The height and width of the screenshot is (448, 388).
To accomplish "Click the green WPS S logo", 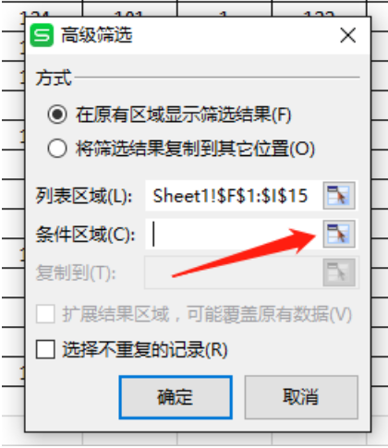I will (x=42, y=35).
